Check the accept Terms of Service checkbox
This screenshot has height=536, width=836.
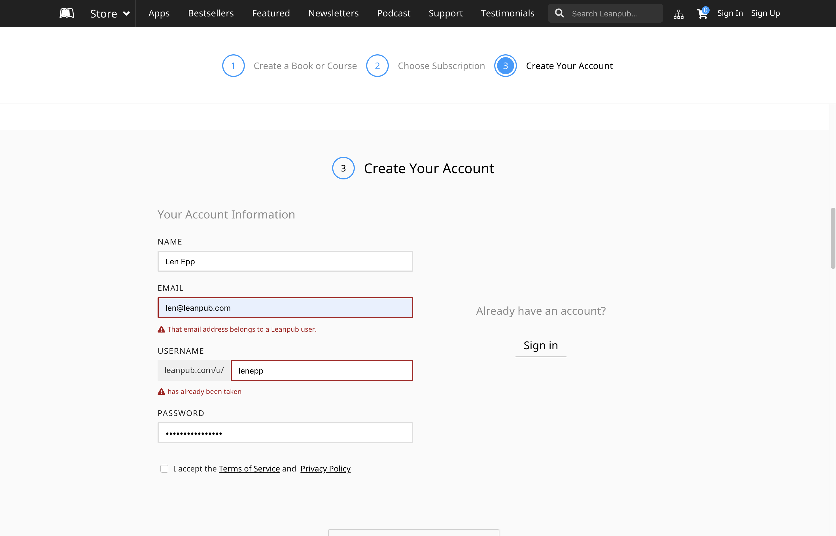click(164, 469)
